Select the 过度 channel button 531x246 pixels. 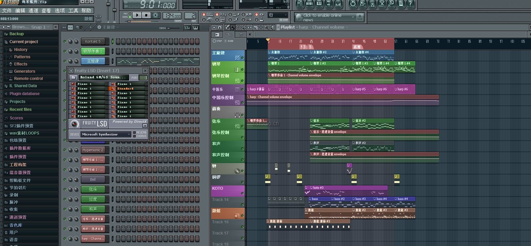click(x=93, y=199)
